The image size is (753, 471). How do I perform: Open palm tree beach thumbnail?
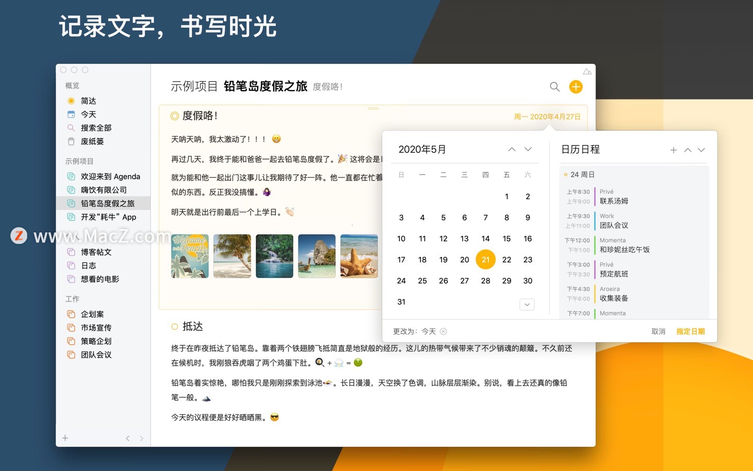point(232,256)
